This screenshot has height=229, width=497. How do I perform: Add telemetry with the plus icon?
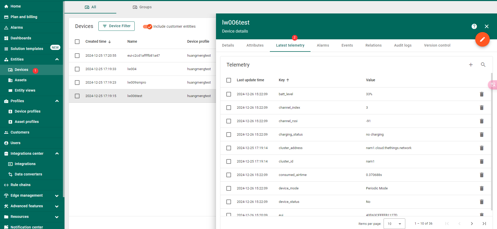(x=471, y=65)
